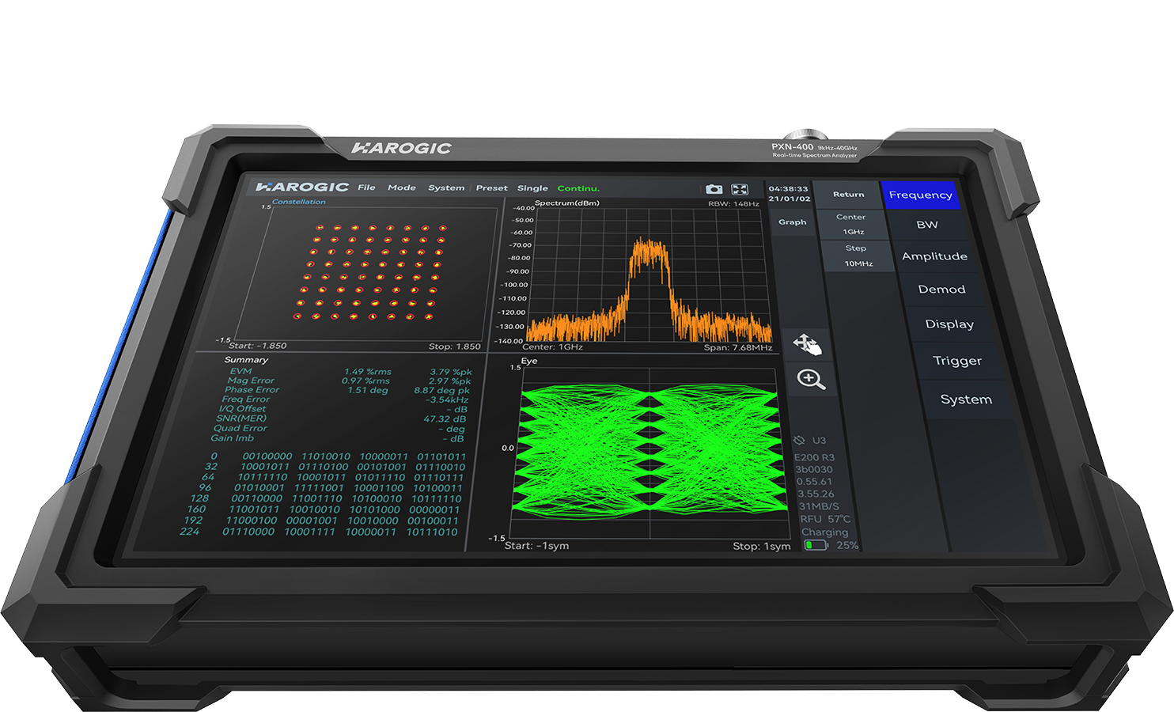This screenshot has width=1174, height=712.
Task: Switch to Single sweep mode
Action: click(x=532, y=188)
